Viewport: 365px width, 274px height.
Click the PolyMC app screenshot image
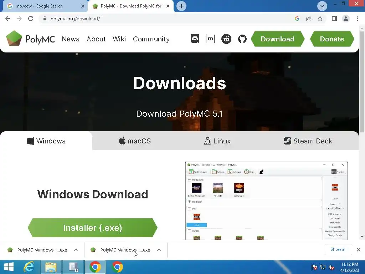(x=266, y=201)
